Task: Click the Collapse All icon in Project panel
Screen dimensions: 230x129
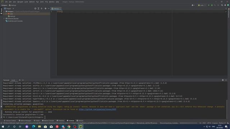Action: click(x=42, y=9)
